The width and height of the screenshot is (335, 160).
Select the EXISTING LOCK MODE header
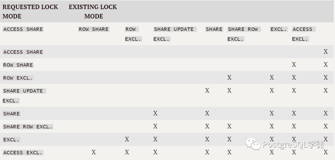(93, 11)
